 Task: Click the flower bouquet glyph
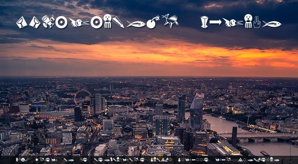48,22
